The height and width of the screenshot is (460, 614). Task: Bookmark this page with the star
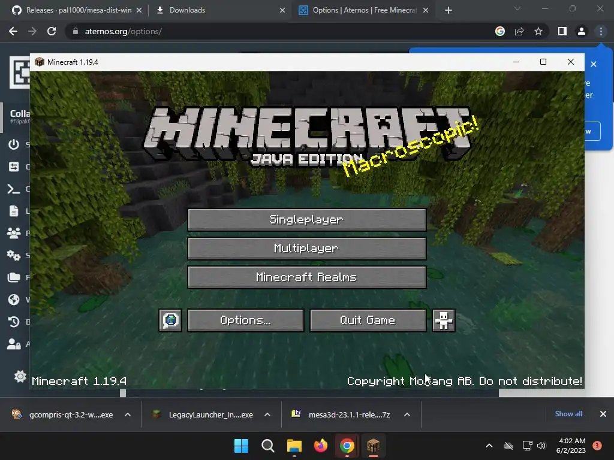(538, 31)
